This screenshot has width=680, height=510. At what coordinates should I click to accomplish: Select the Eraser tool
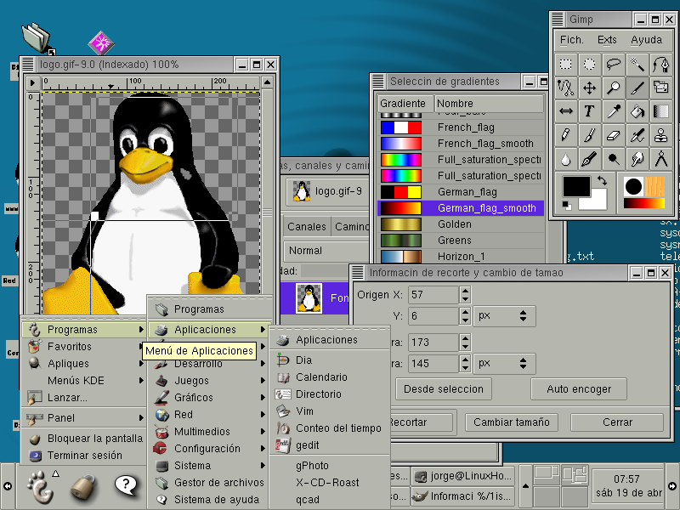613,135
